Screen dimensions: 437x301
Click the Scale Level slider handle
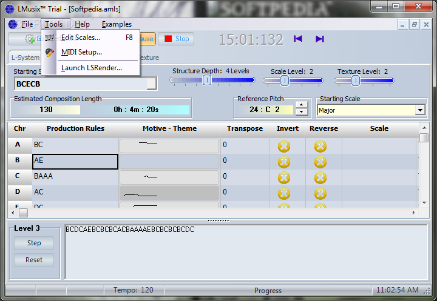(x=284, y=81)
